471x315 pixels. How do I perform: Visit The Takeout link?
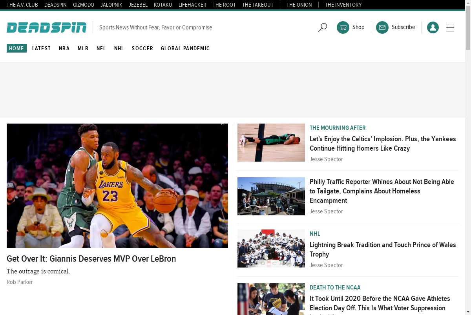coord(258,5)
